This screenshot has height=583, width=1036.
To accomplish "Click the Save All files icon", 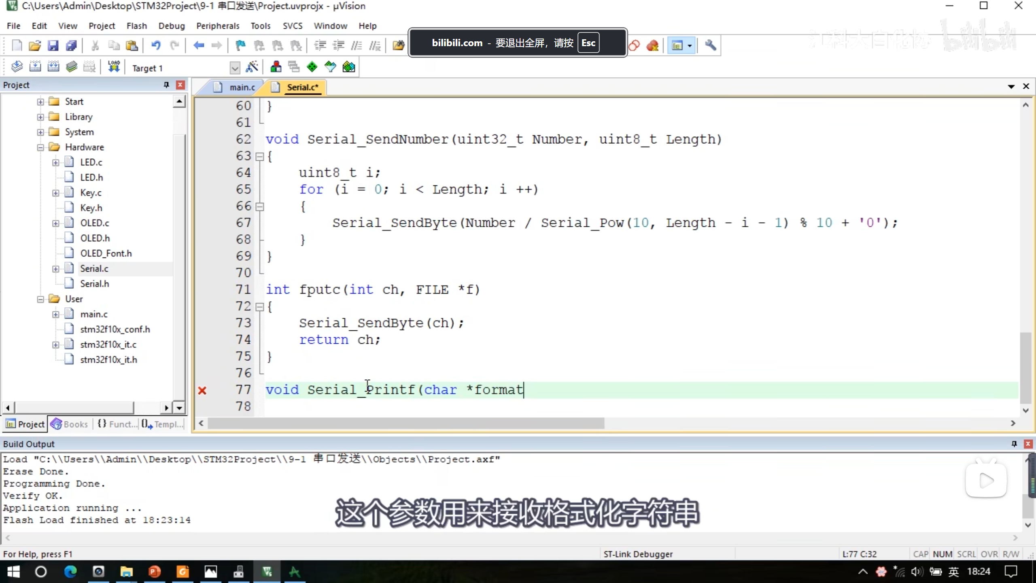I will (71, 45).
